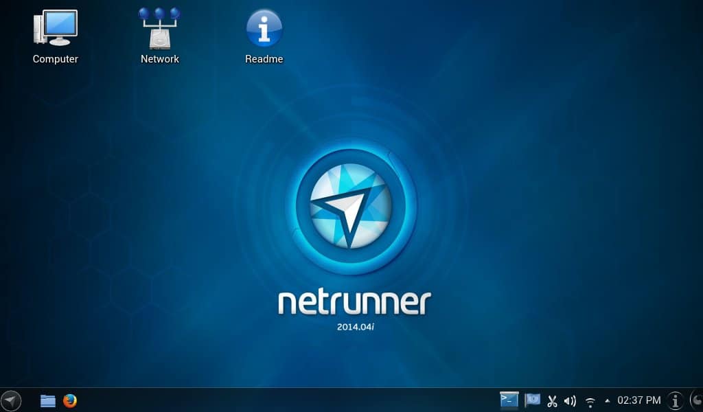This screenshot has width=703, height=412.
Task: Open the Wi-Fi network tray icon
Action: (x=590, y=402)
